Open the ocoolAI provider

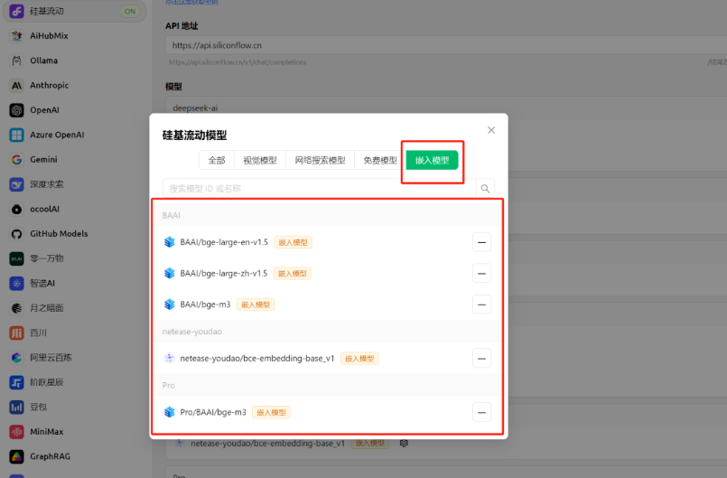74,209
